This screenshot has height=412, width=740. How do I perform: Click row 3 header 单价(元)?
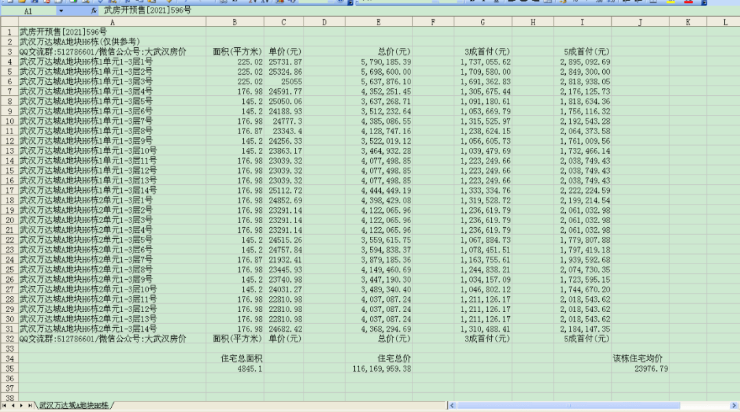[284, 51]
